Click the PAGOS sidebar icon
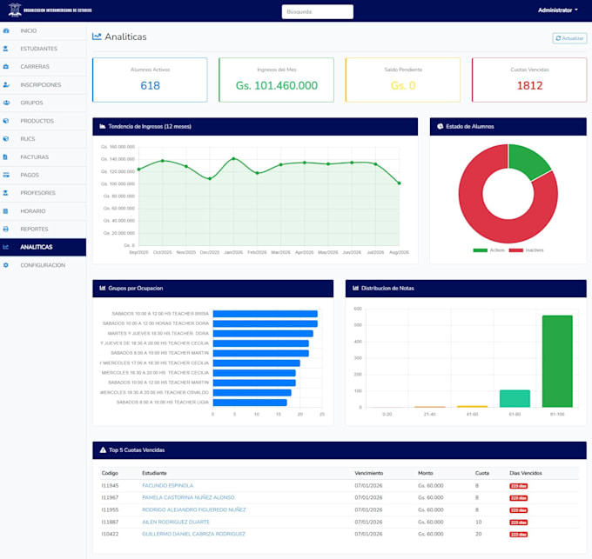 pos(6,175)
